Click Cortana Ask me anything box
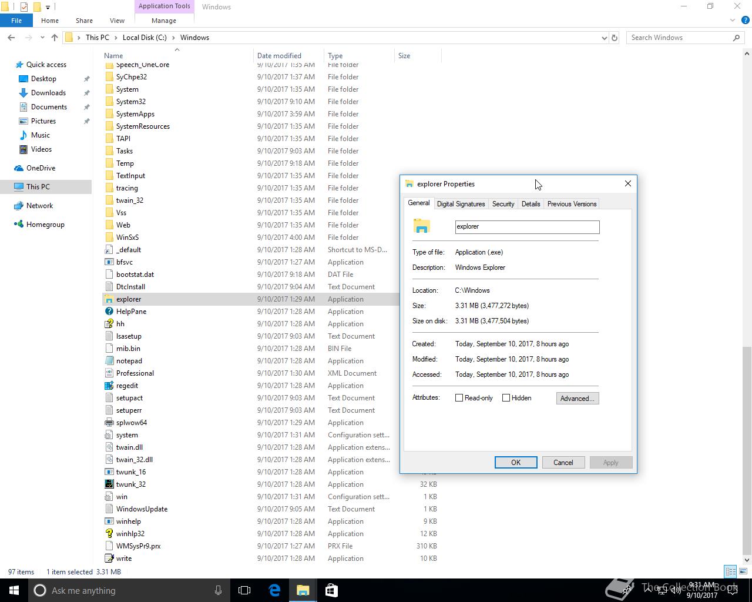Screen dimensions: 752x602 coord(129,590)
